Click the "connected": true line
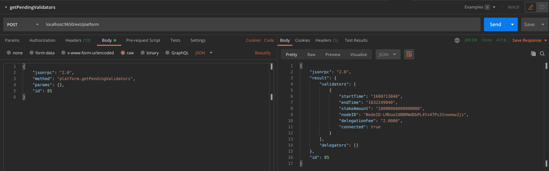The width and height of the screenshot is (549, 171). (x=360, y=127)
